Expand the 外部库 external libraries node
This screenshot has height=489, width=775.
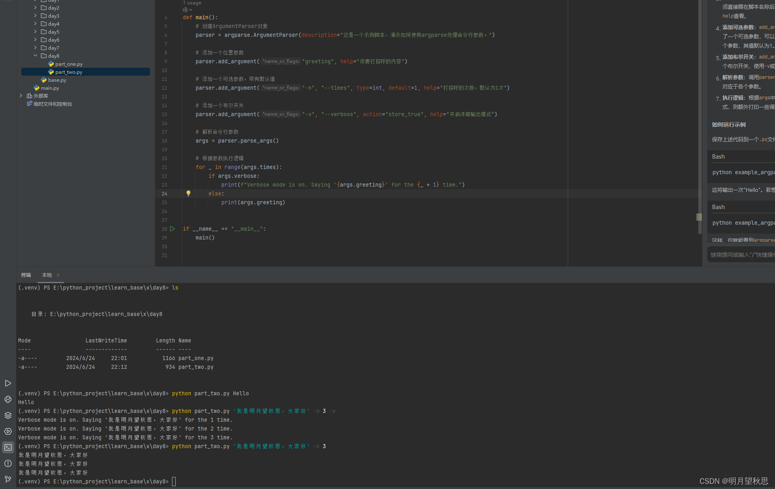coord(21,96)
